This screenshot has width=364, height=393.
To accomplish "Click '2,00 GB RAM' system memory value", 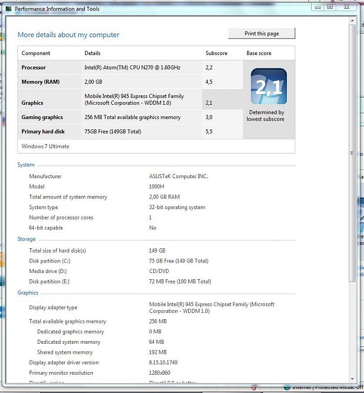I will tap(164, 196).
